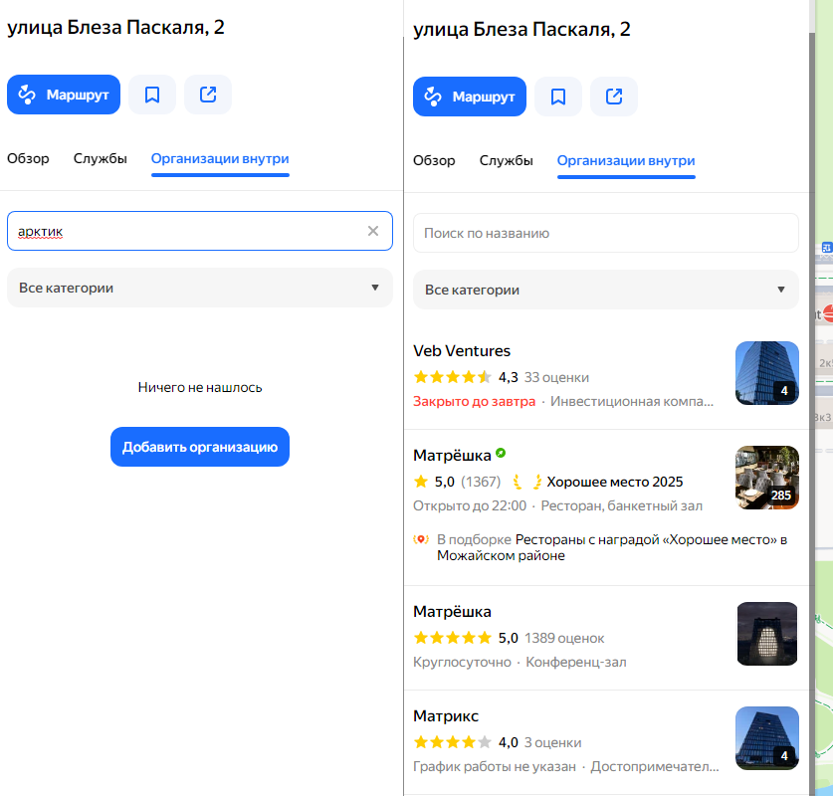Click the green verified badge next to Матрёшка

click(x=500, y=451)
